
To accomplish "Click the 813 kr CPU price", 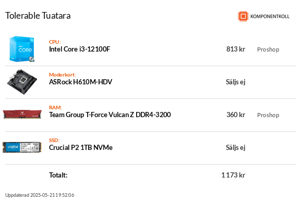I will click(236, 49).
